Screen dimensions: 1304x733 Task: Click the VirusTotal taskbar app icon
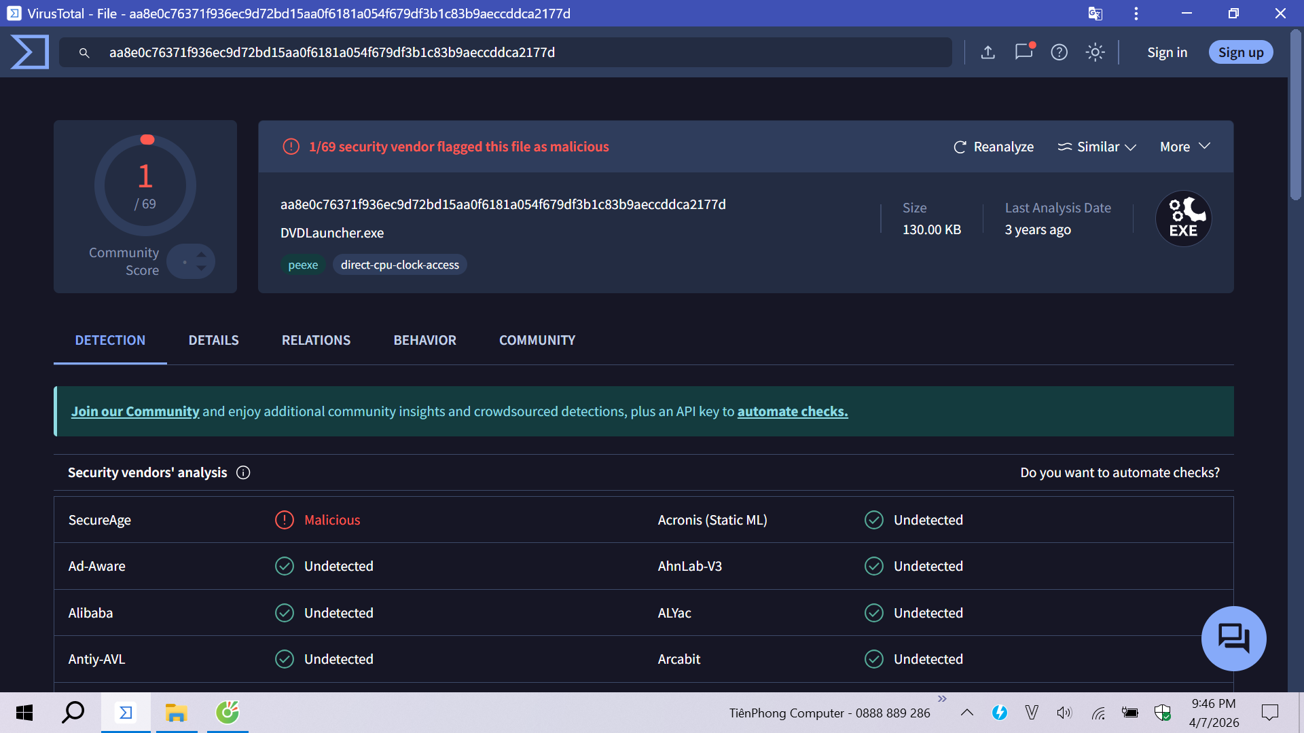126,713
